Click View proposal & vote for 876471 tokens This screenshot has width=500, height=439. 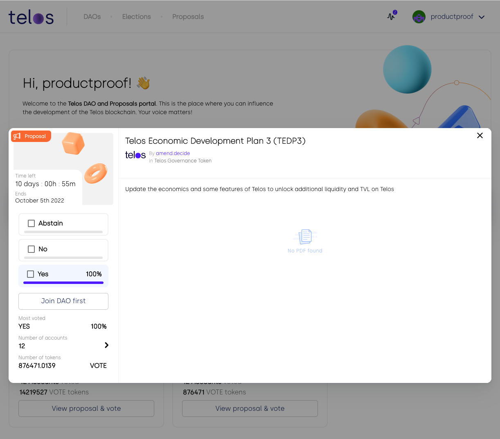(250, 408)
